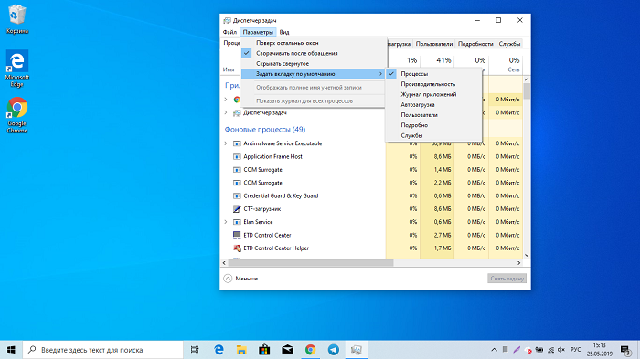Collapse details with Меньше button
Image resolution: width=640 pixels, height=359 pixels.
click(240, 279)
